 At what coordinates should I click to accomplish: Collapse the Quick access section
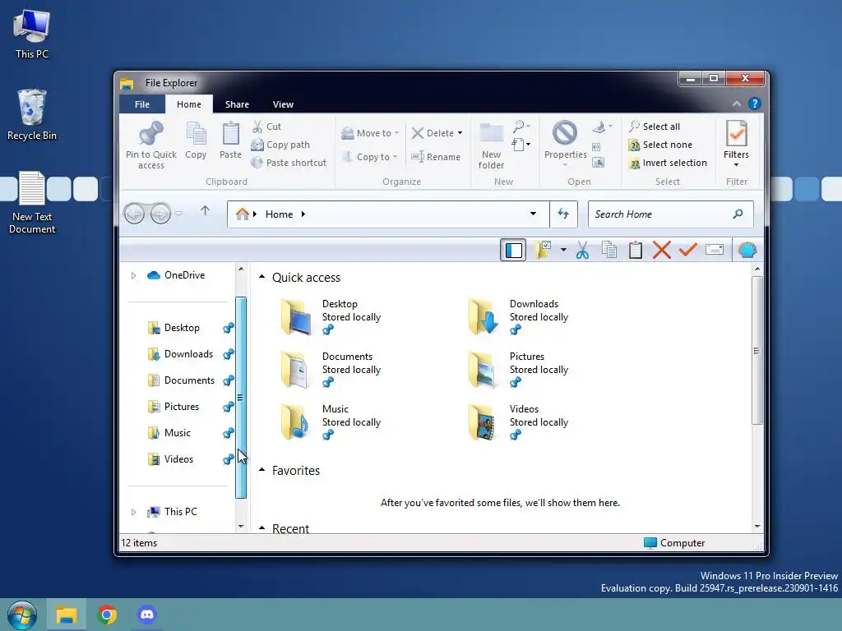pos(262,278)
